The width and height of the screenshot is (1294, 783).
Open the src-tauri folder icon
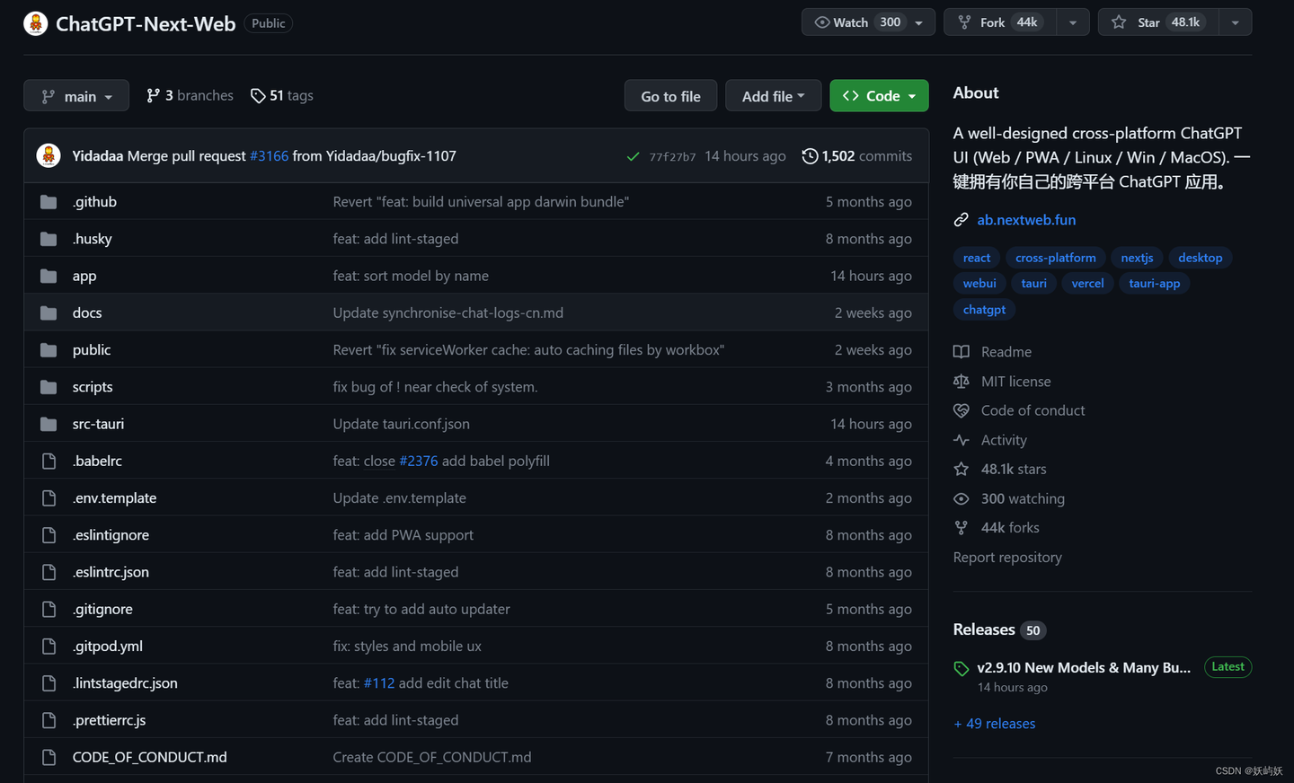[49, 424]
